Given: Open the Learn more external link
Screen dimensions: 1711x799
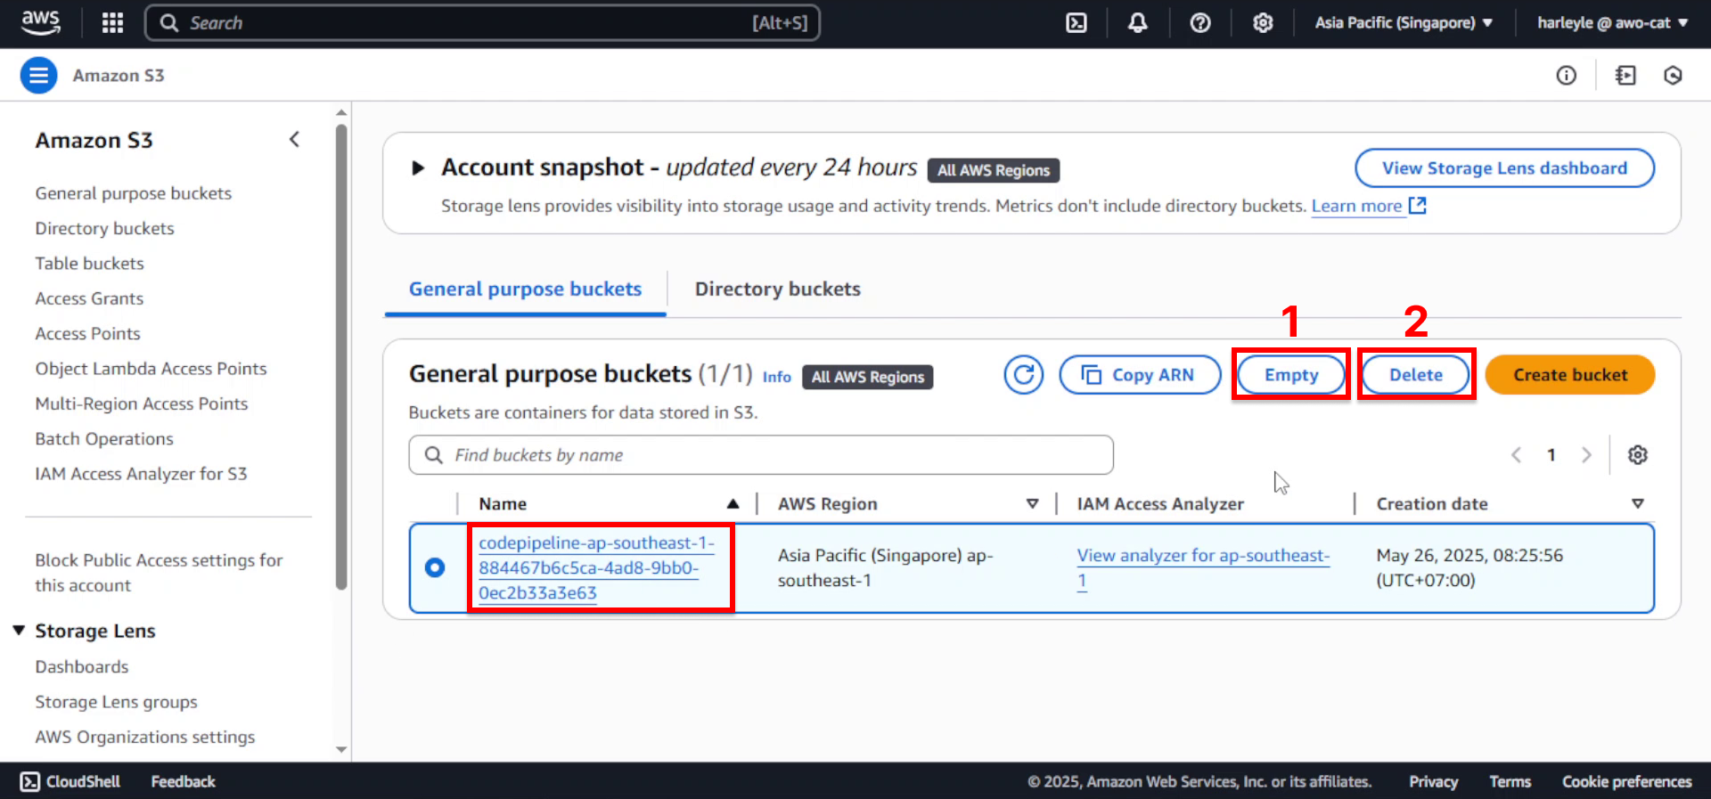Looking at the screenshot, I should coord(1369,207).
